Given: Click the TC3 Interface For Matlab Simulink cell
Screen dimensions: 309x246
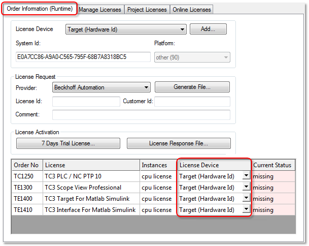Looking at the screenshot, I should (91, 210).
